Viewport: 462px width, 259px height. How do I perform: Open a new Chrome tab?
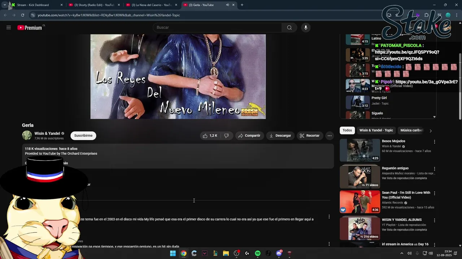[x=242, y=5]
